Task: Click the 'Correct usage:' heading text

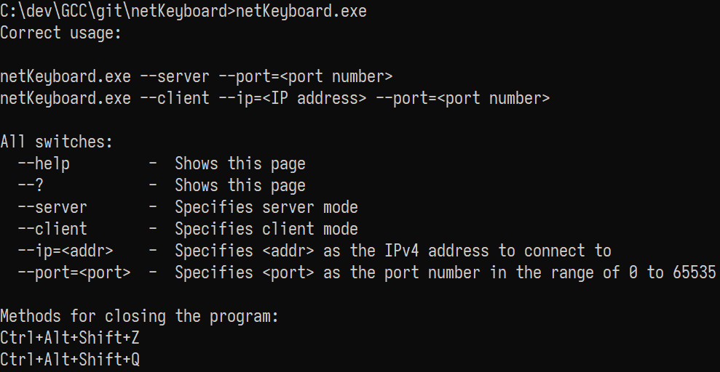Action: coord(60,33)
